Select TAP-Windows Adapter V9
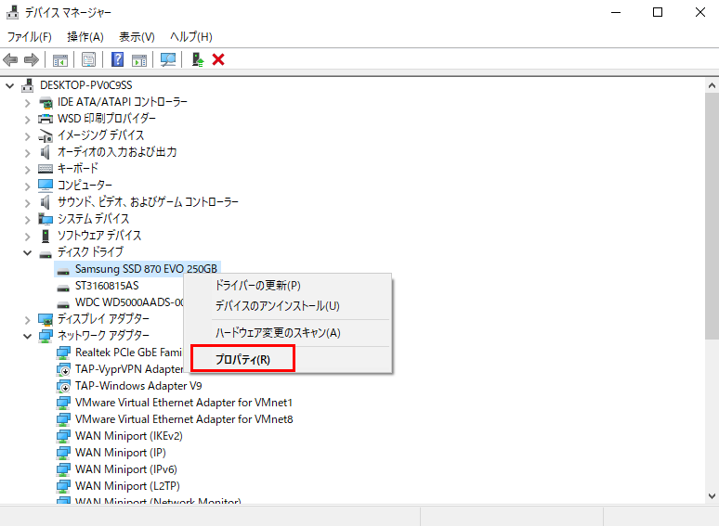Screen dimensions: 719x526 [x=138, y=386]
